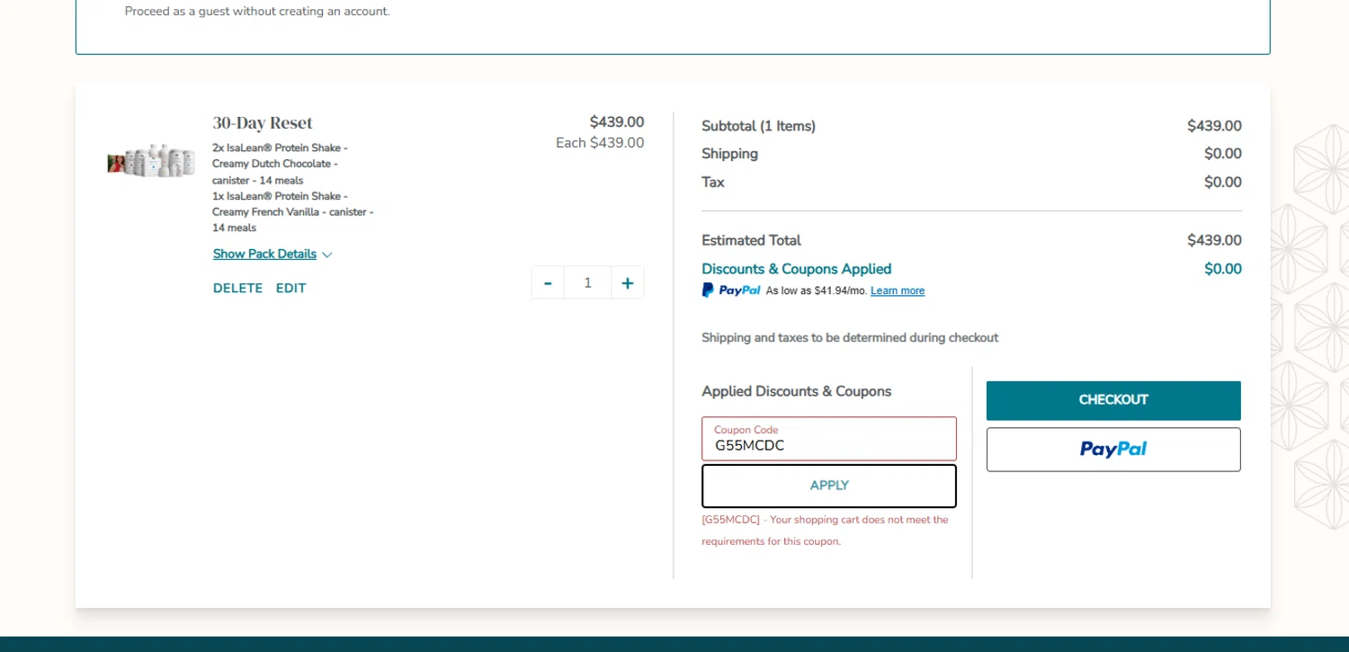Expand Show Pack Details
This screenshot has width=1349, height=652.
[272, 255]
